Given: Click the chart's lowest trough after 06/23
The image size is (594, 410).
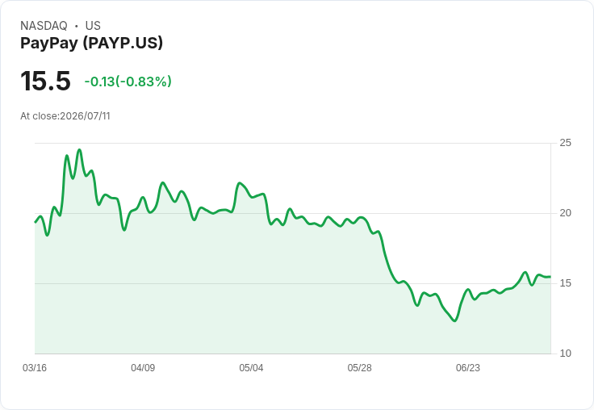Looking at the screenshot, I should (x=454, y=320).
